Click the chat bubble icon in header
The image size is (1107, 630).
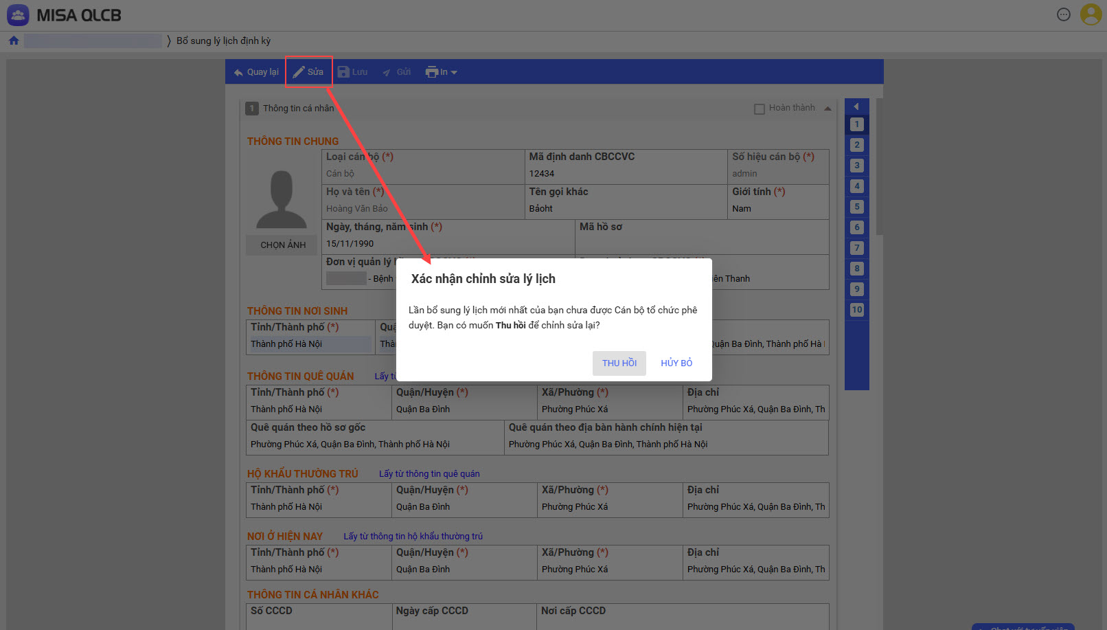pos(1063,14)
